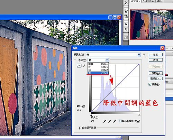Toggle the 預視 (Preview) checkbox
173x140 pixels.
[150, 84]
